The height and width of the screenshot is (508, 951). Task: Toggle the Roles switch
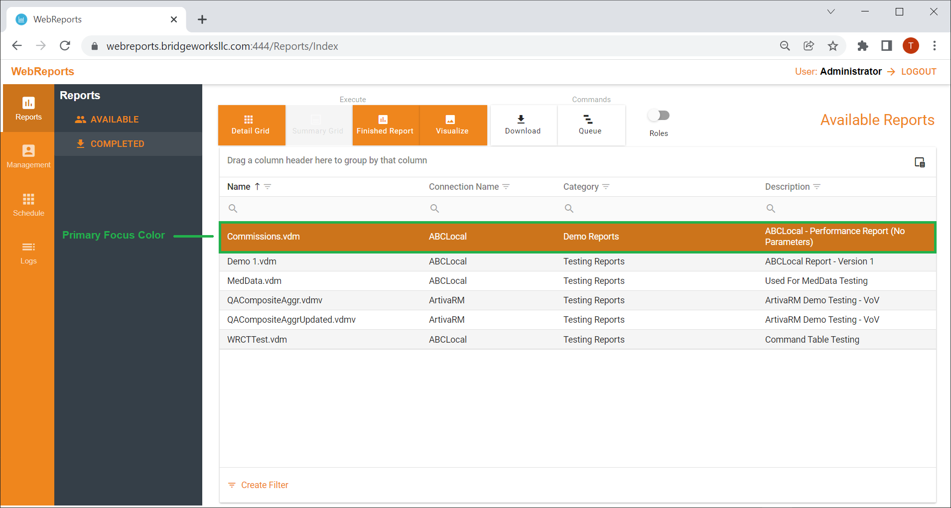tap(659, 116)
